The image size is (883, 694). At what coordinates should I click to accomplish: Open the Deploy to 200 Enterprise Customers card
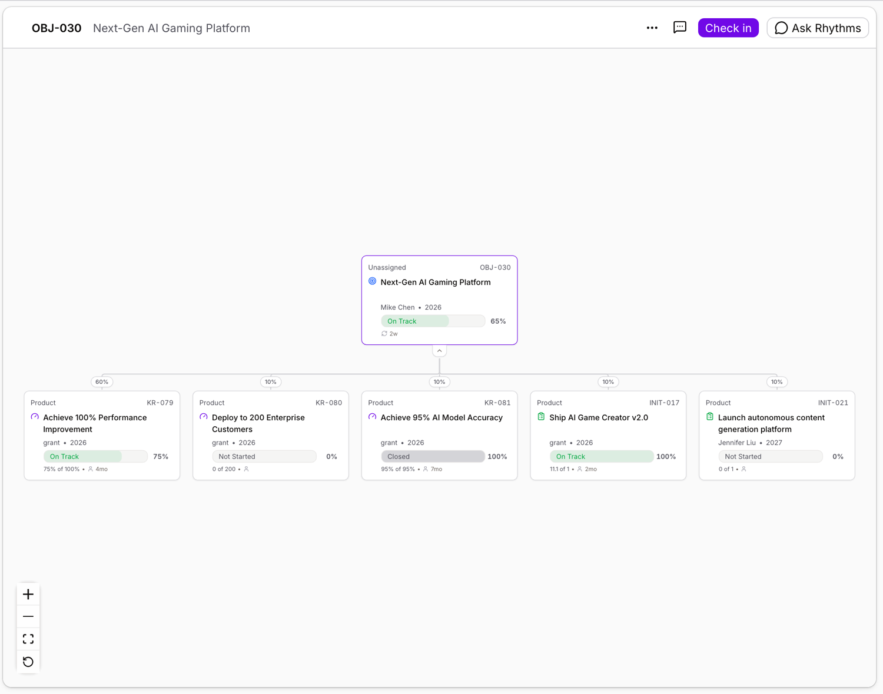tap(271, 436)
